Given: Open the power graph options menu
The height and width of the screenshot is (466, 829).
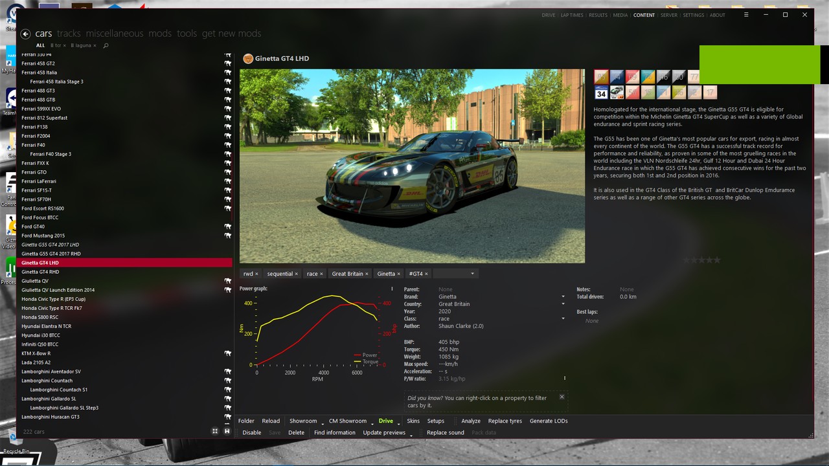Looking at the screenshot, I should pos(392,289).
